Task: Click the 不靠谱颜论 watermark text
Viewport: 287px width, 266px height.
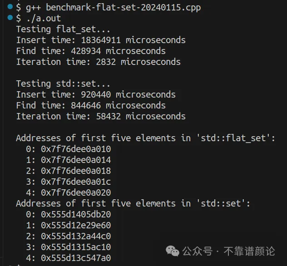Action: 249,251
